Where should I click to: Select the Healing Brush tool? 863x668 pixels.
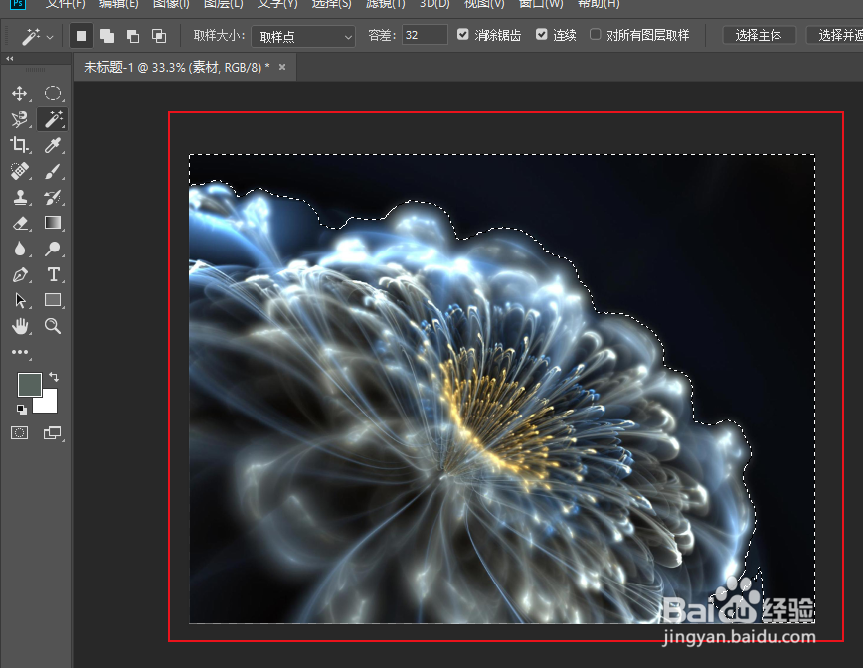coord(20,171)
